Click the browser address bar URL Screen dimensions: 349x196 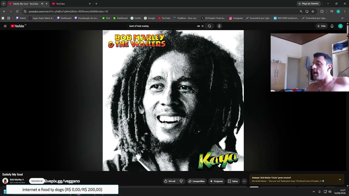click(x=68, y=11)
